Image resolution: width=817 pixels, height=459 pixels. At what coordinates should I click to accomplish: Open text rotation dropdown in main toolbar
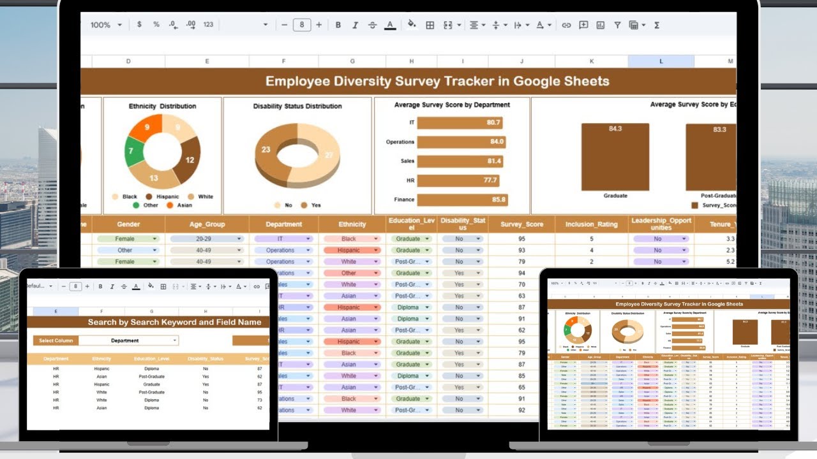pos(544,25)
